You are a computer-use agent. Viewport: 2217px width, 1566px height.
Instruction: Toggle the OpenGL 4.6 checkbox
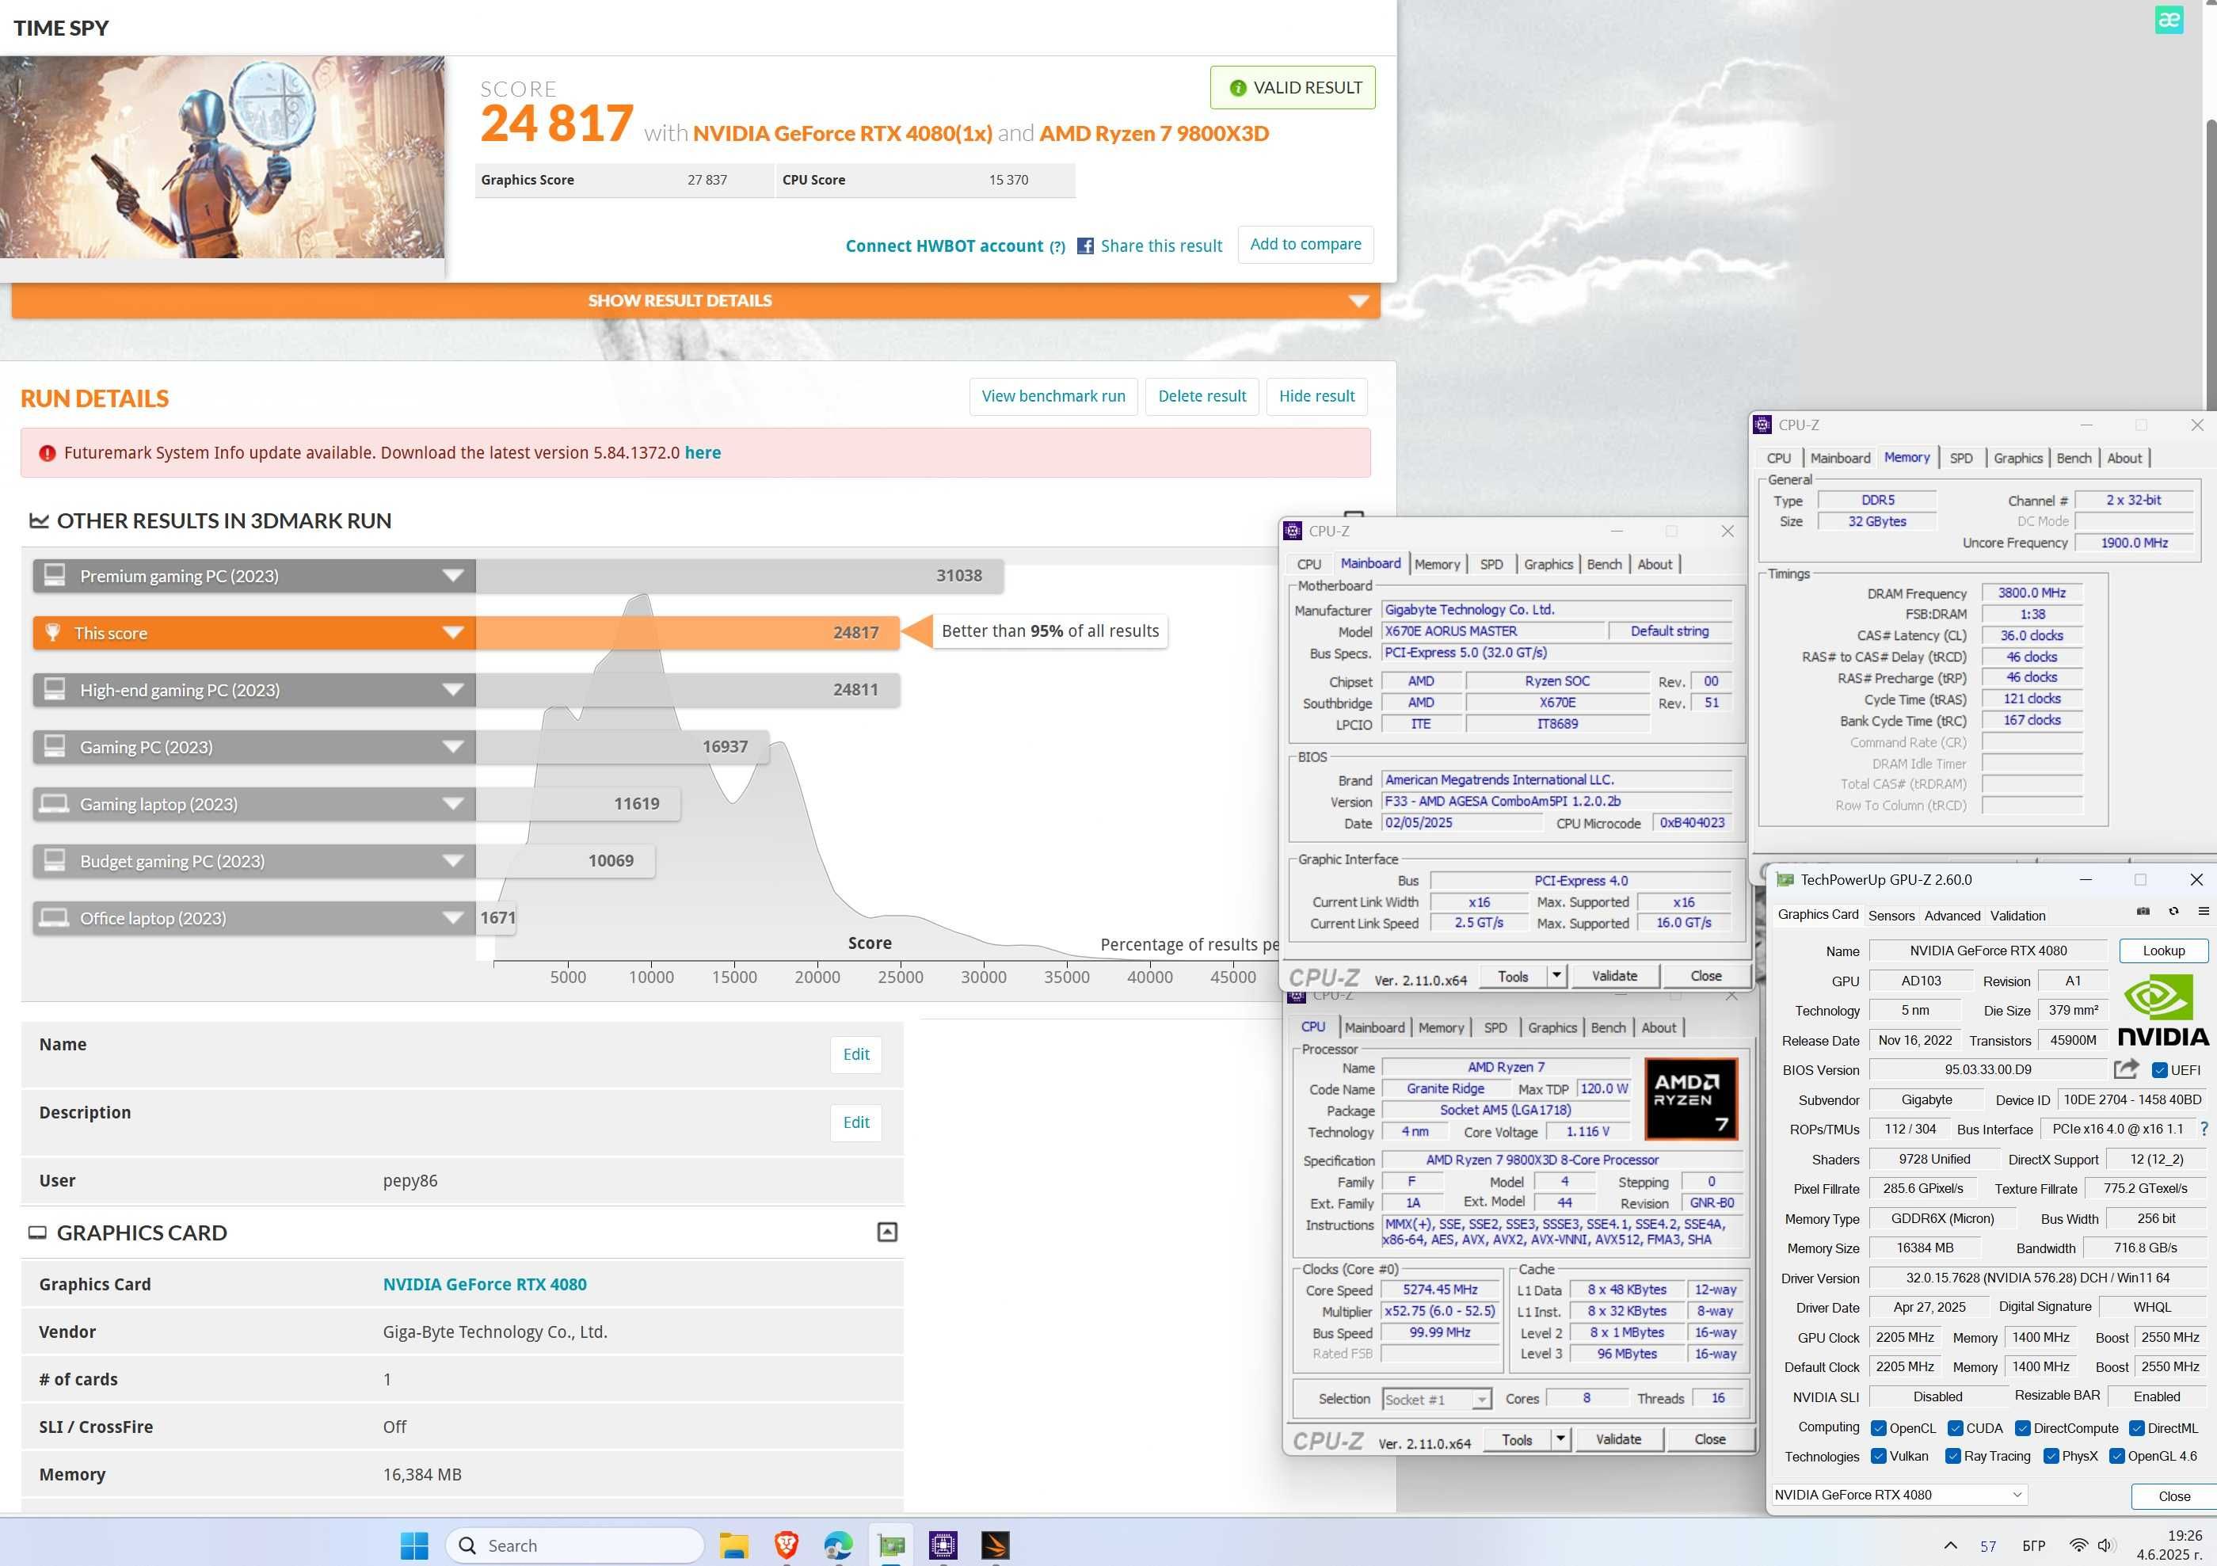[2116, 1456]
